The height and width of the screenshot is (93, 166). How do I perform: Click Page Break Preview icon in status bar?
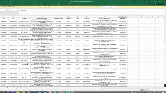[x=149, y=90]
